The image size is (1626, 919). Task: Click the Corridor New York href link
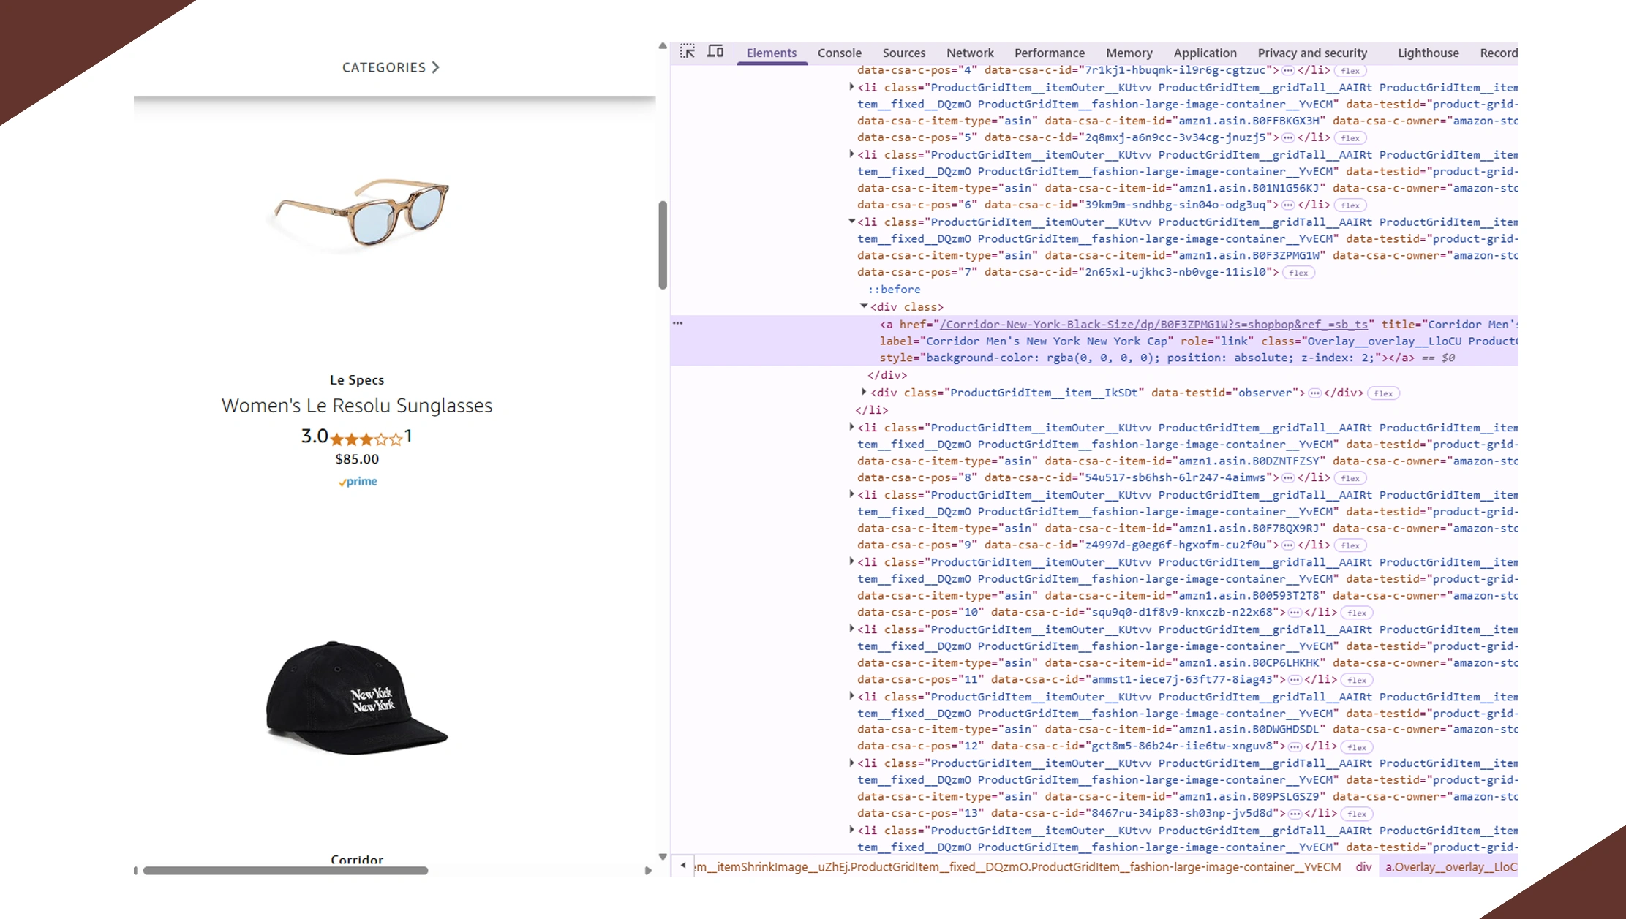point(1153,324)
